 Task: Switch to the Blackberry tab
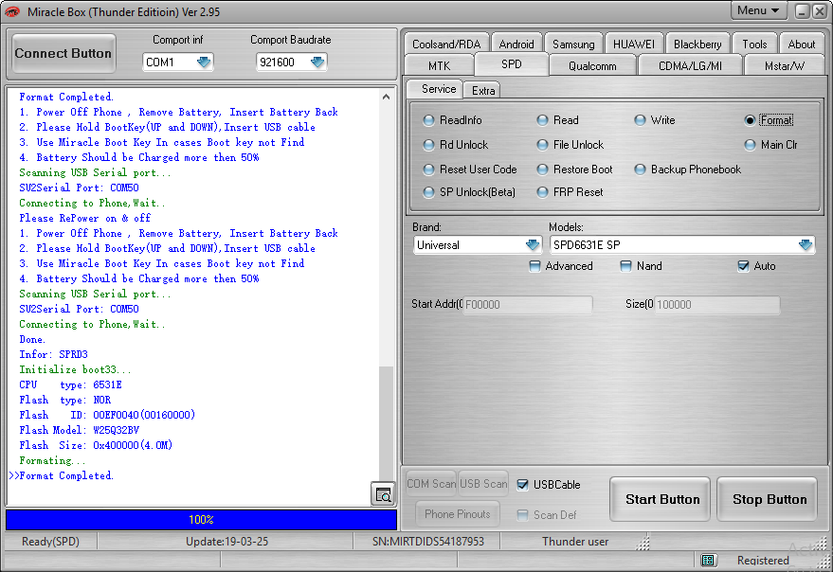[x=697, y=45]
